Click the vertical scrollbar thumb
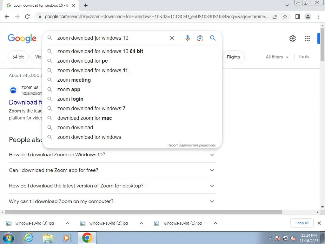 tap(322, 44)
